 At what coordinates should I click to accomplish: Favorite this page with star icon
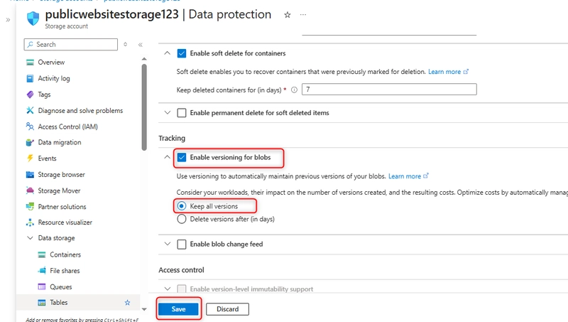tap(288, 15)
